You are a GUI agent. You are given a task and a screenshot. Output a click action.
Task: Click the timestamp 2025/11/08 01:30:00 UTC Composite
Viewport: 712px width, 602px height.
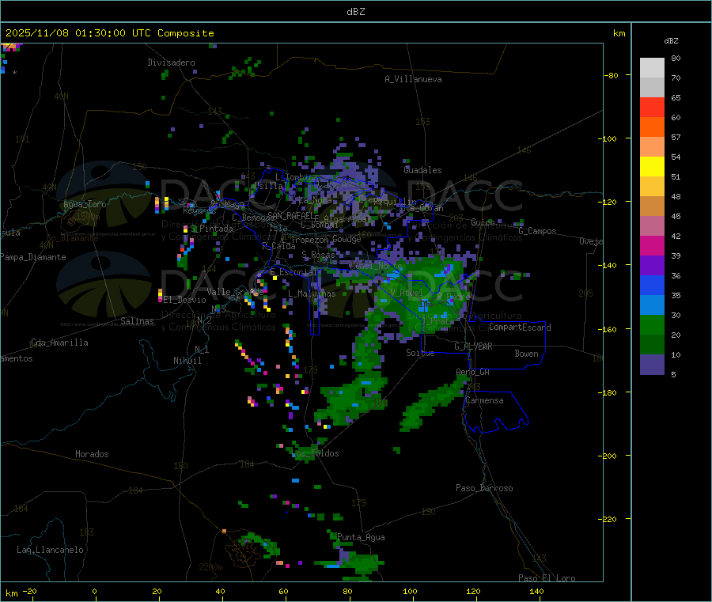[109, 33]
